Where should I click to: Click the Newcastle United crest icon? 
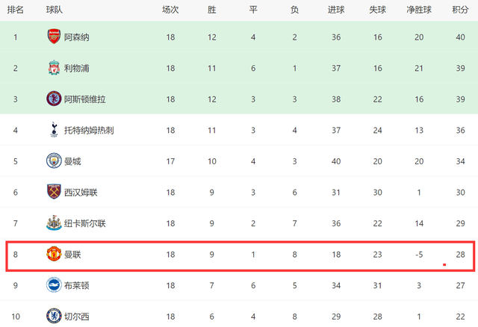point(54,223)
